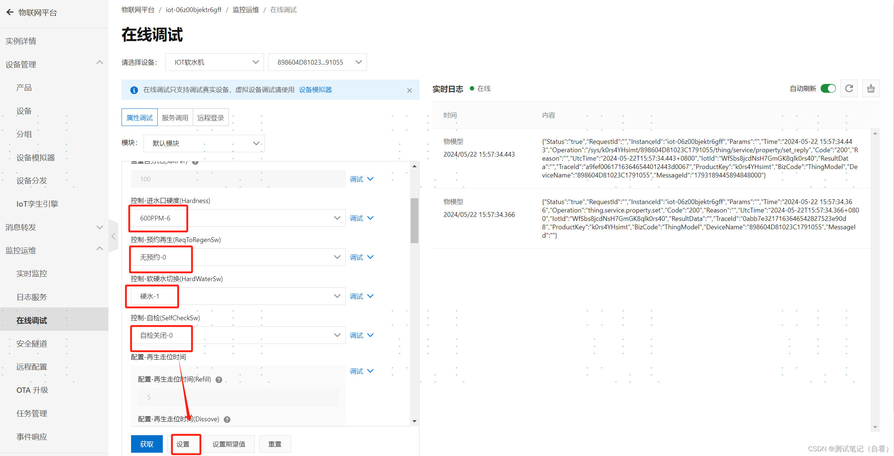The width and height of the screenshot is (894, 456).
Task: Collapse the 设备管理 sidebar section
Action: coord(99,63)
